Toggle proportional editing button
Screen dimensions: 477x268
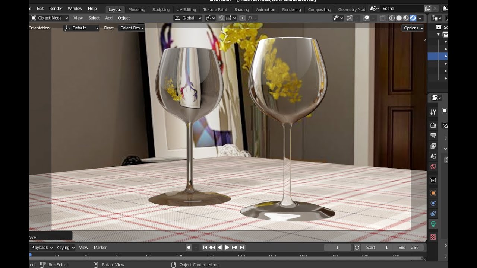click(x=243, y=18)
